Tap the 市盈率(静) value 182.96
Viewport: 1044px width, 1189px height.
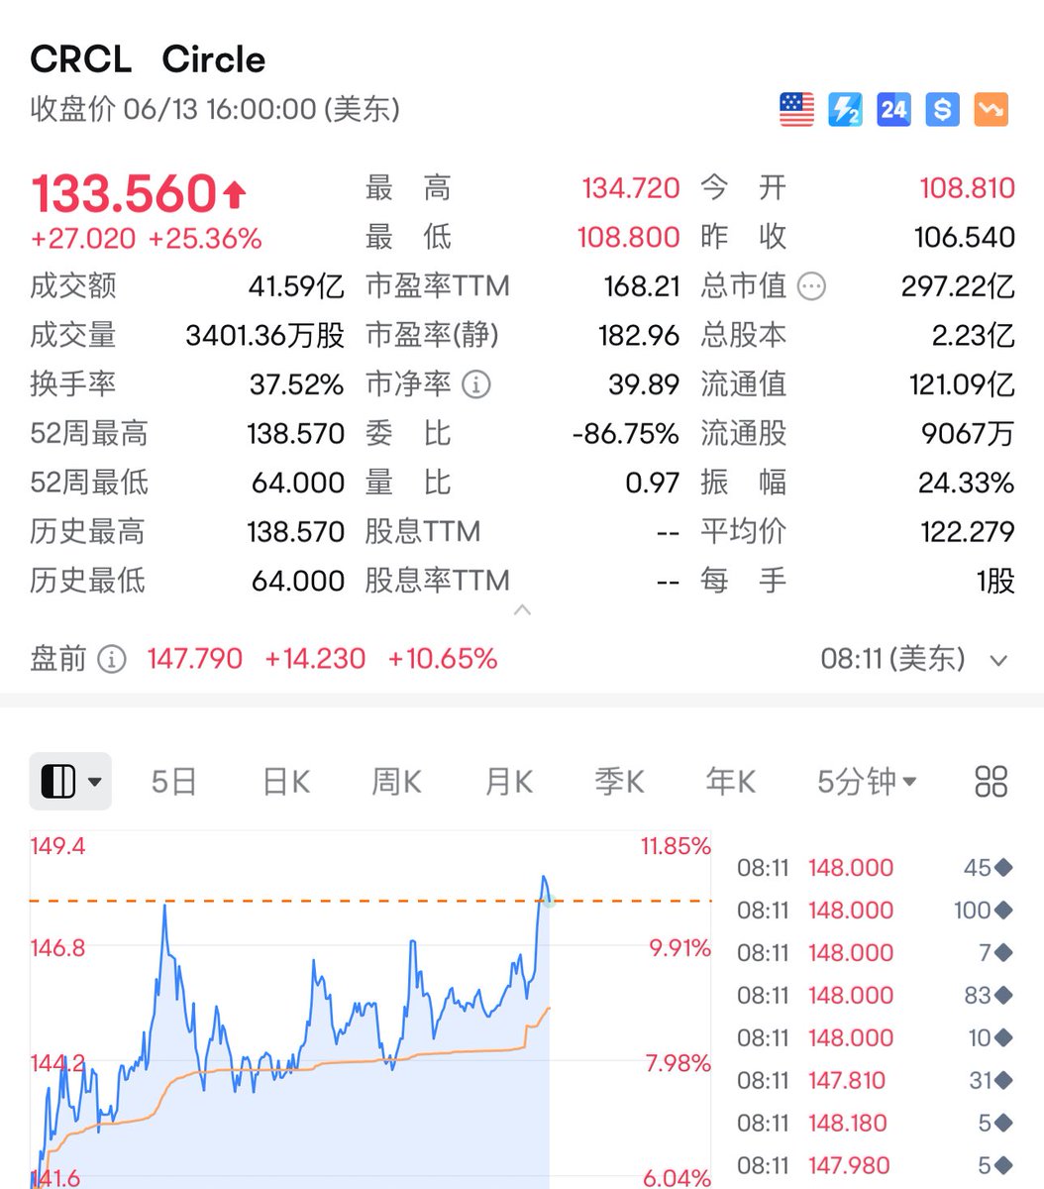coord(639,336)
